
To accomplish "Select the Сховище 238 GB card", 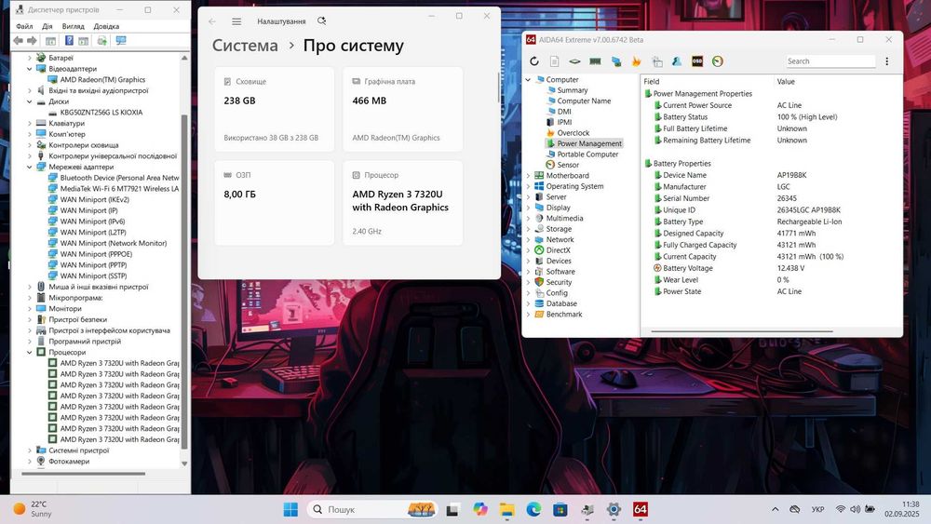I will [275, 109].
